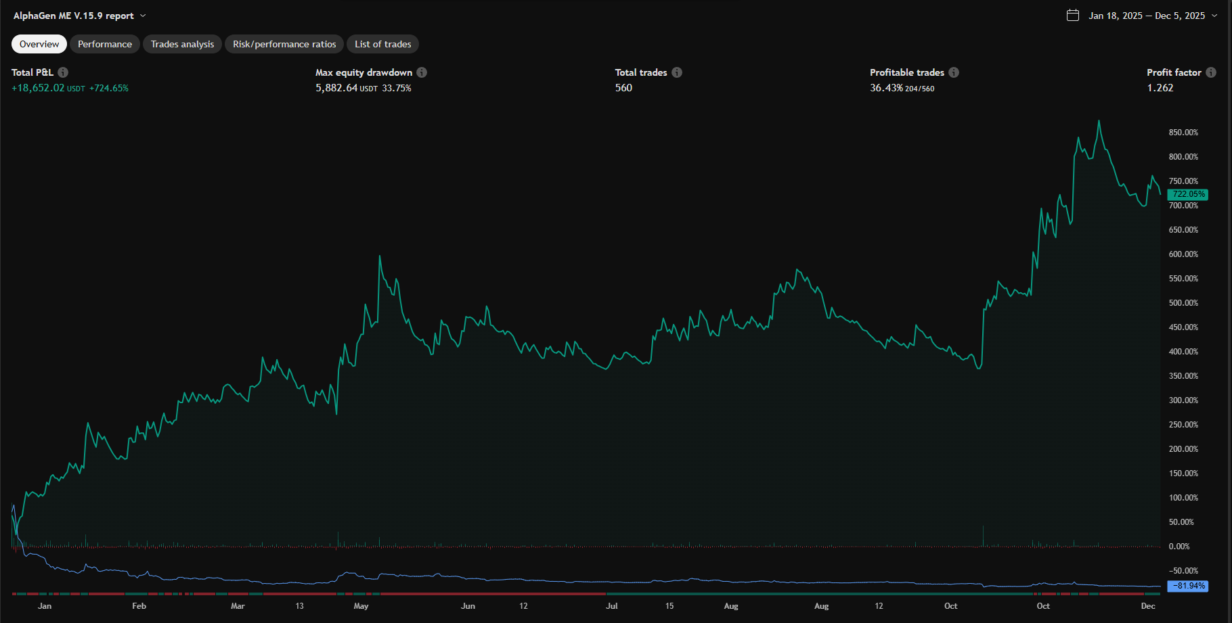Click the Total P&L info icon
Viewport: 1232px width, 623px height.
[63, 72]
